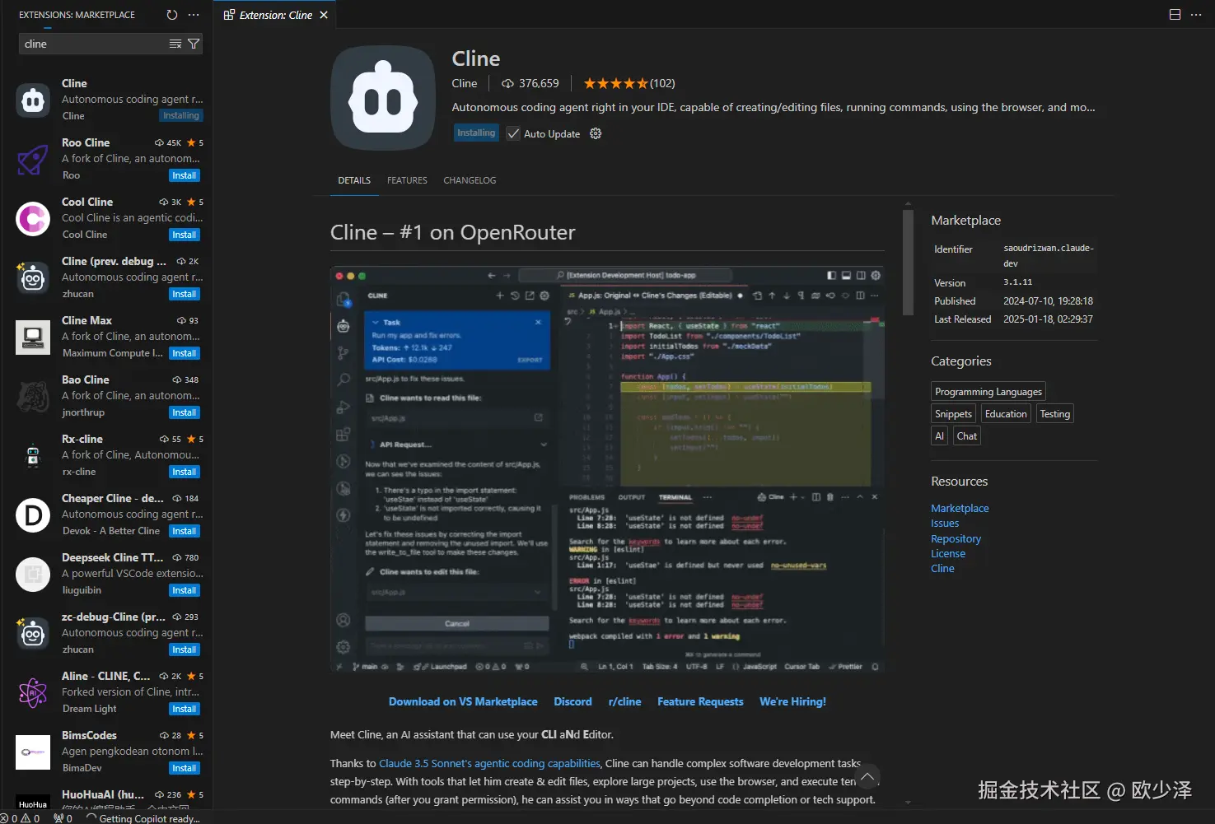Open the License resource link

(x=948, y=553)
